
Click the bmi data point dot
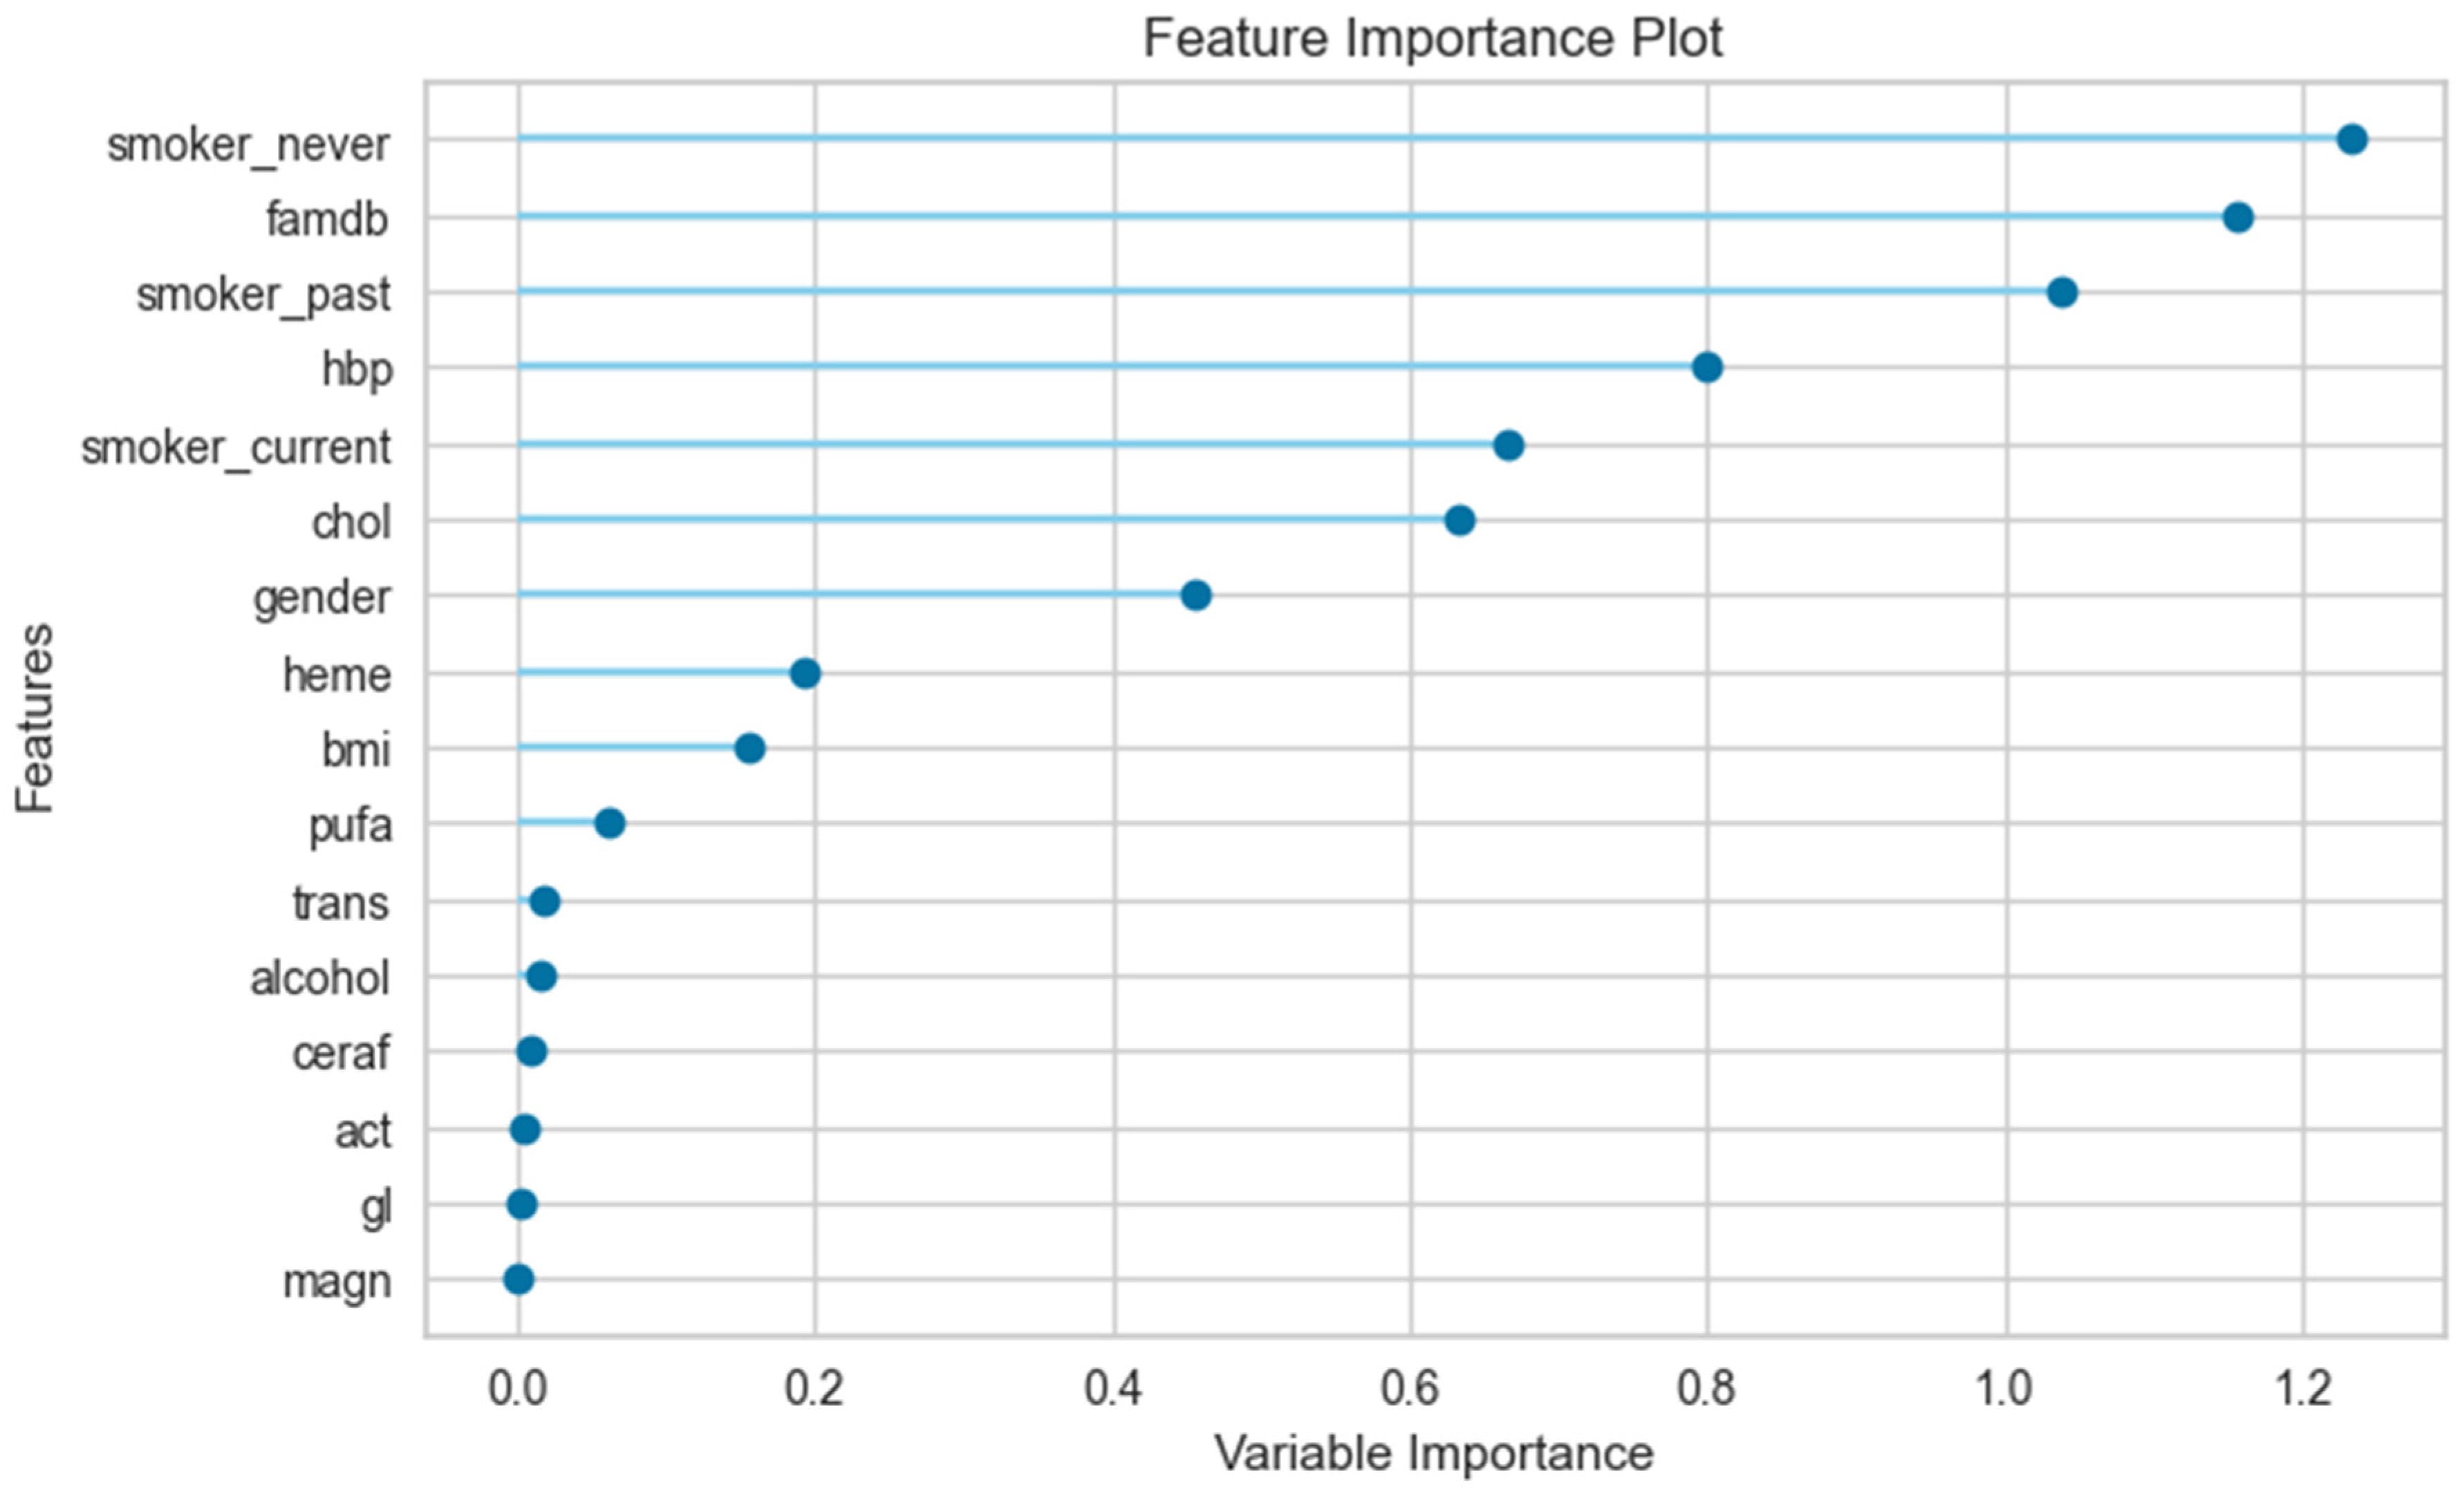[750, 748]
